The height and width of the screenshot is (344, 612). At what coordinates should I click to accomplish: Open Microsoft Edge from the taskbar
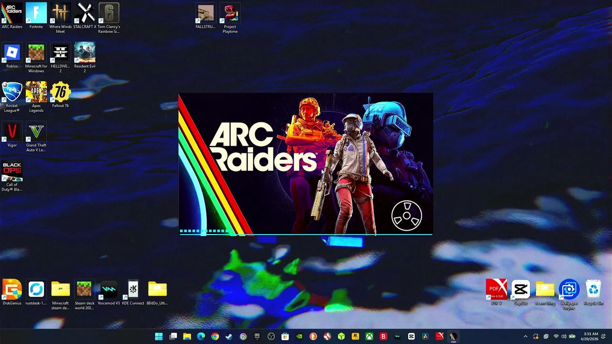pyautogui.click(x=201, y=336)
